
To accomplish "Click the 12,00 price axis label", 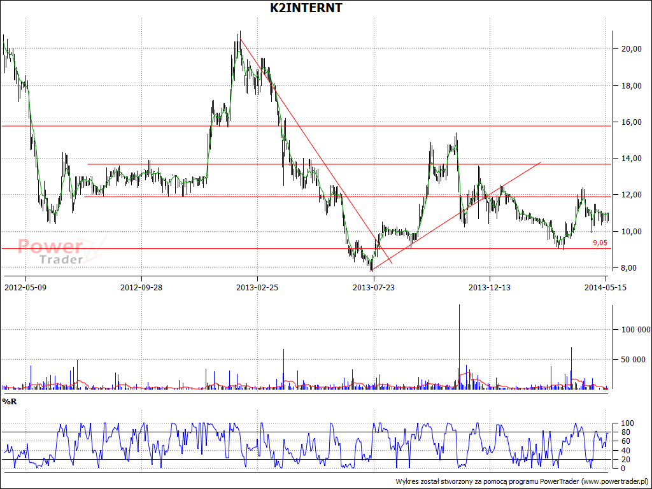I will tap(631, 195).
